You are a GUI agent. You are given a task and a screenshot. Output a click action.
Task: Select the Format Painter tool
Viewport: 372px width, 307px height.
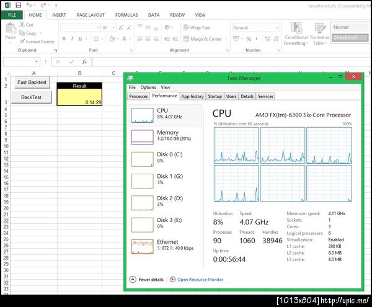37,42
